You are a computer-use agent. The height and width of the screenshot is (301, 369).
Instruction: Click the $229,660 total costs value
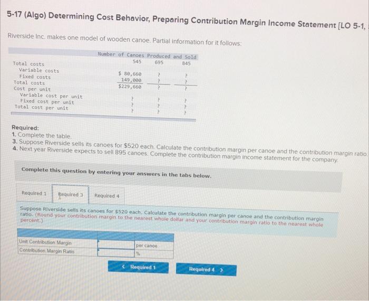pyautogui.click(x=130, y=87)
